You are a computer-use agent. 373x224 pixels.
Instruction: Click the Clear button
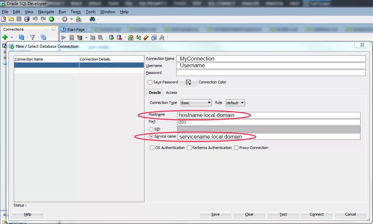[x=249, y=214]
